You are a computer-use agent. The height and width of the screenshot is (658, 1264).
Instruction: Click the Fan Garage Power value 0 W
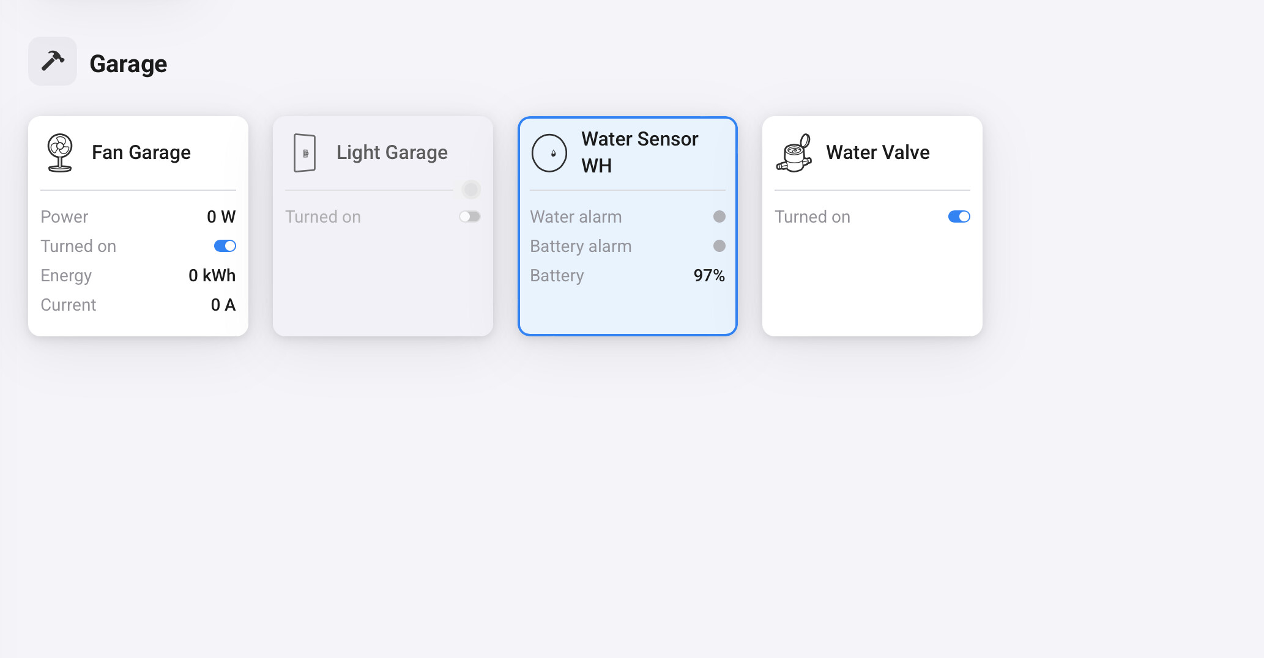pyautogui.click(x=221, y=216)
